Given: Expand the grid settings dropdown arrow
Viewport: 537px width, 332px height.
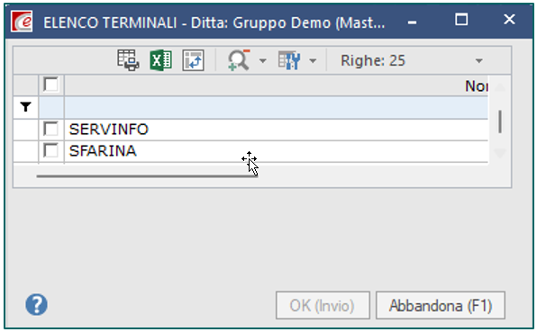Looking at the screenshot, I should pyautogui.click(x=313, y=61).
